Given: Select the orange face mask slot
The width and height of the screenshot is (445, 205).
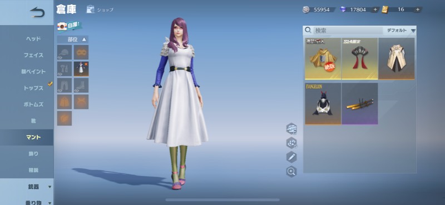Looking at the screenshot, I should (81, 52).
